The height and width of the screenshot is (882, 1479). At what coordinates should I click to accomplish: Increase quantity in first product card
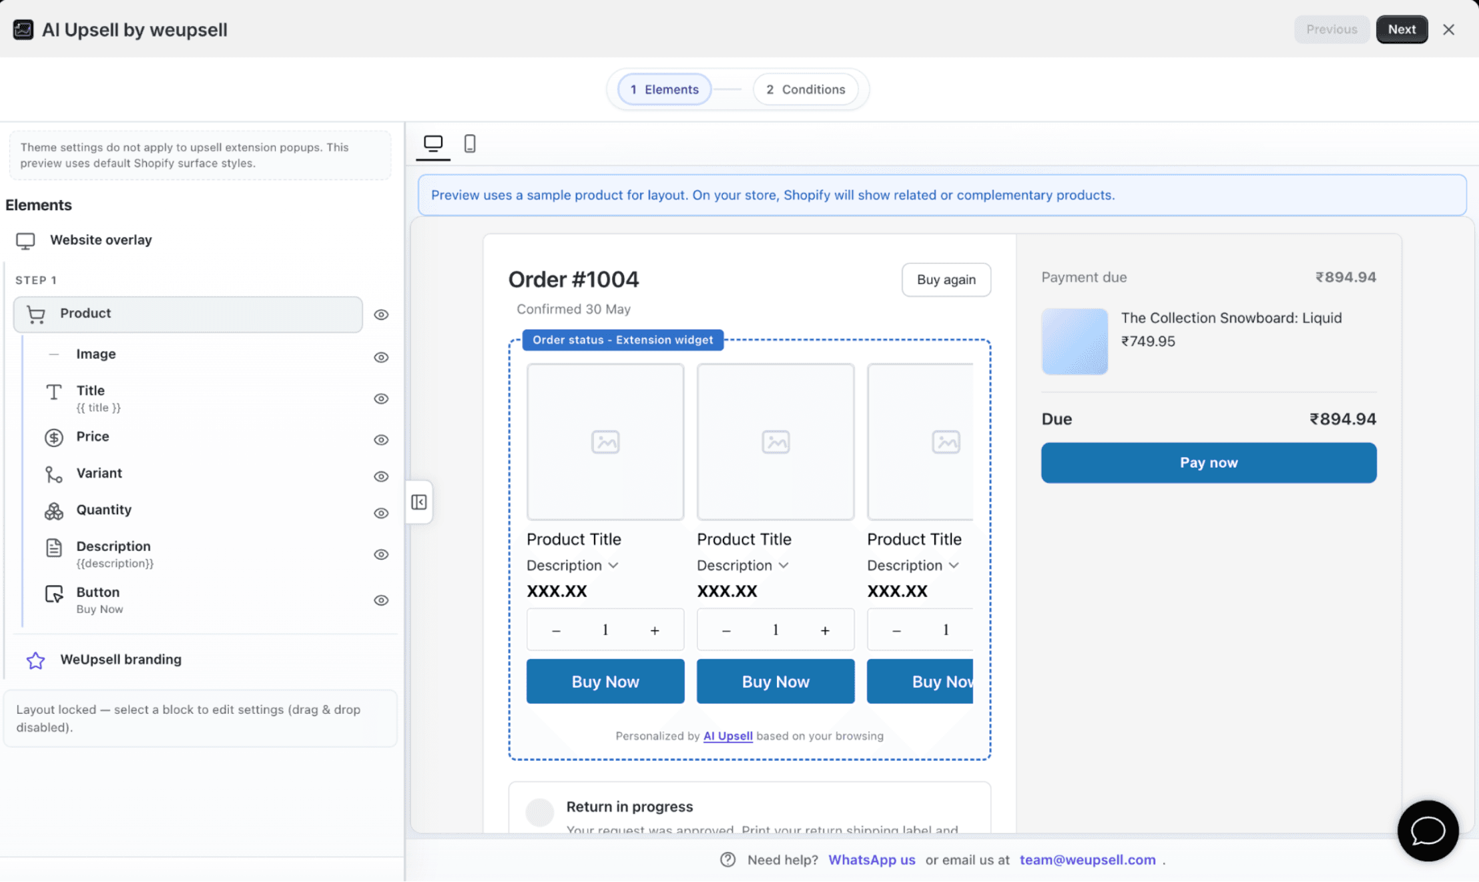pyautogui.click(x=655, y=630)
